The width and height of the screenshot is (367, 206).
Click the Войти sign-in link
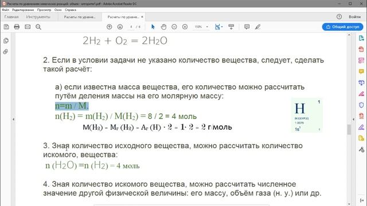tap(354, 17)
